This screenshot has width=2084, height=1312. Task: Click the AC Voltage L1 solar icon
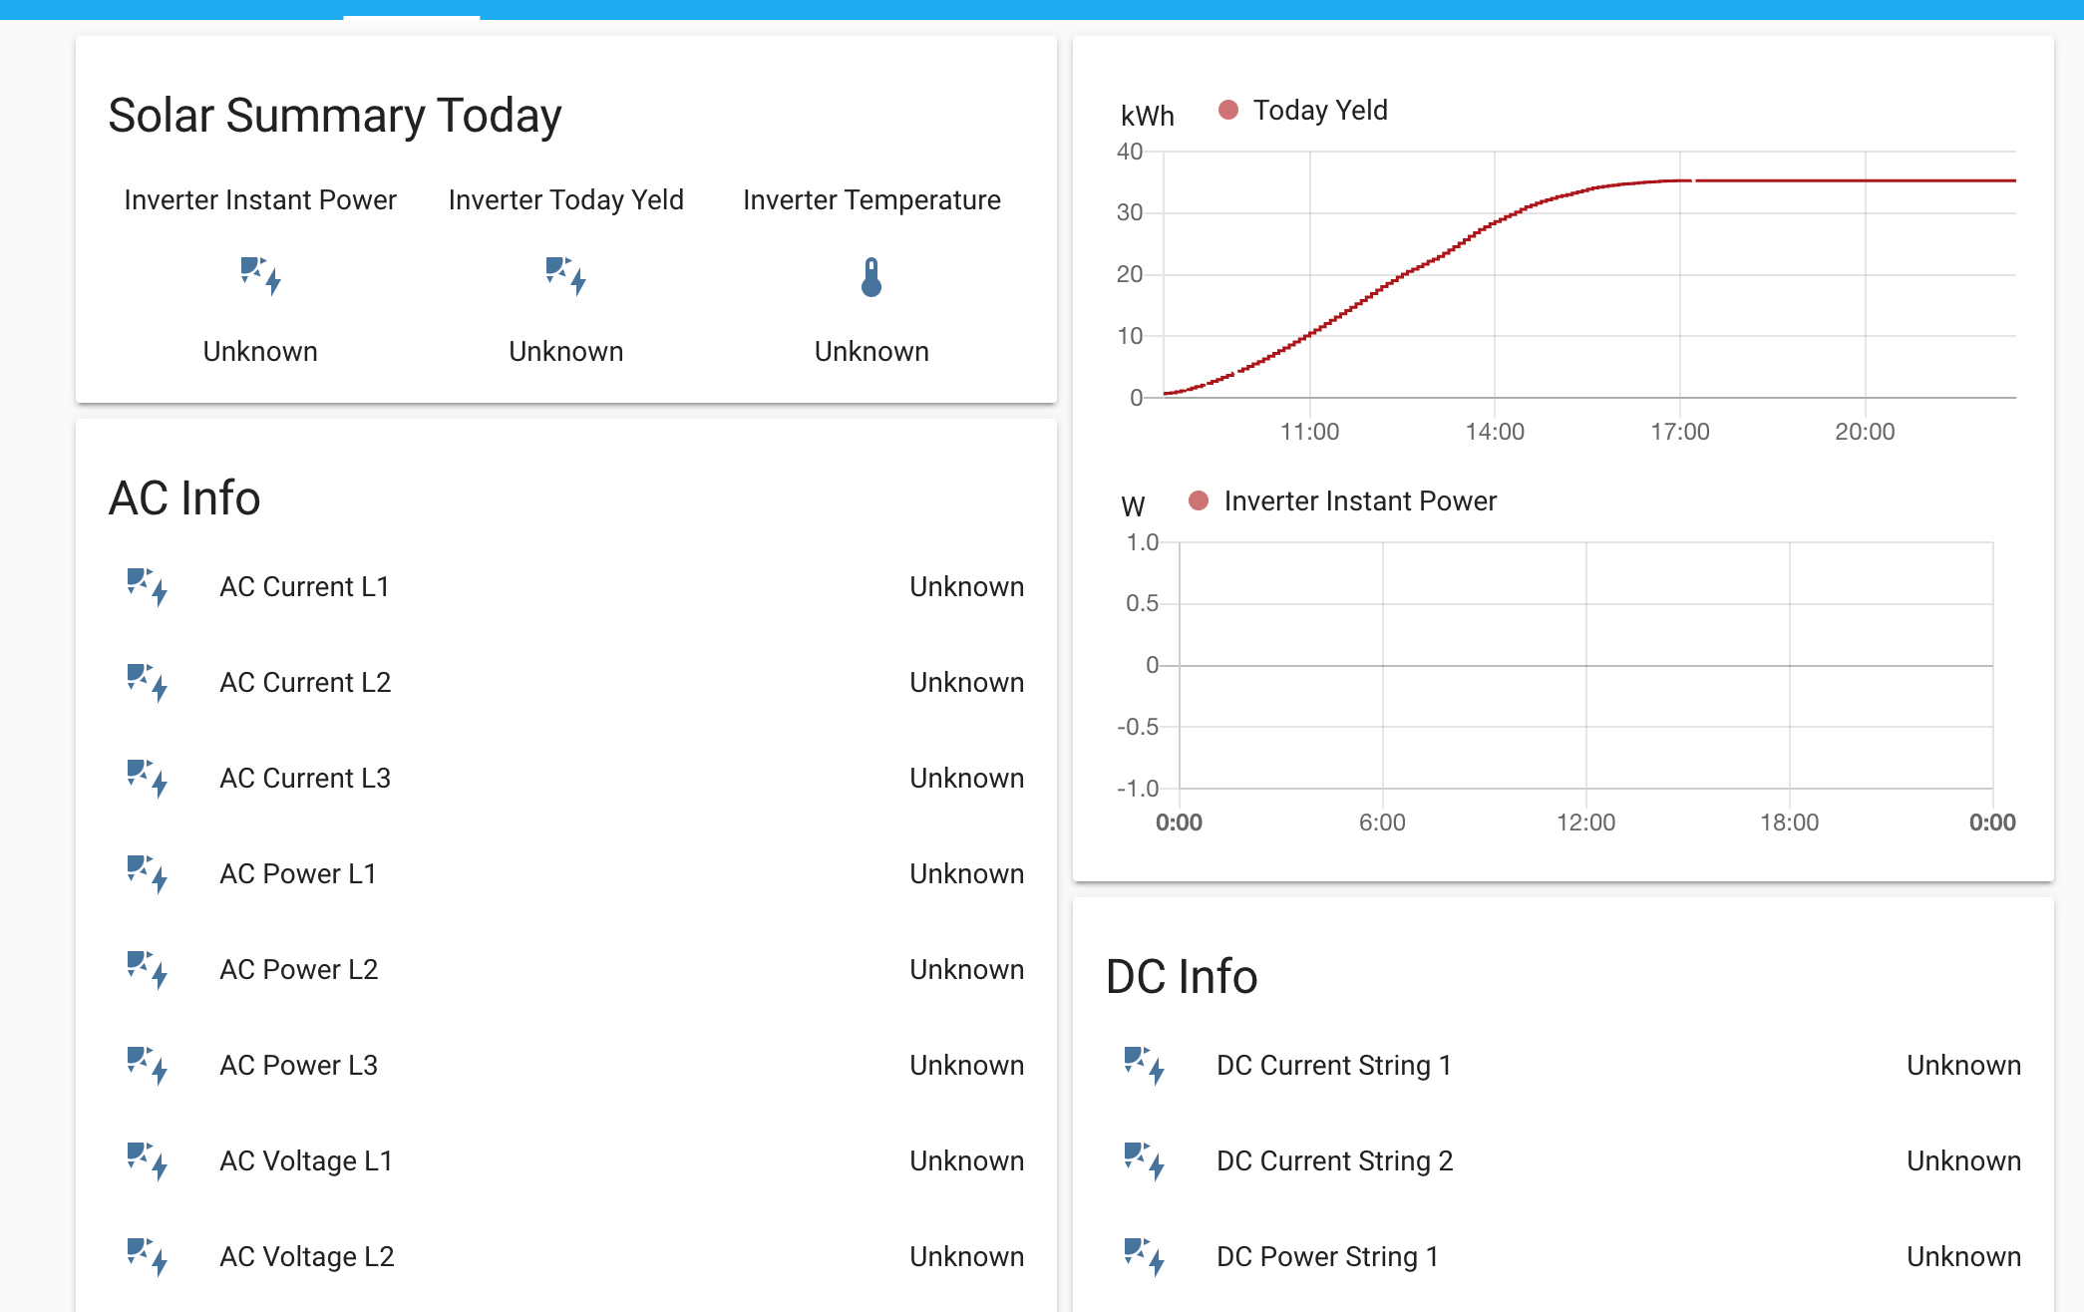point(147,1160)
